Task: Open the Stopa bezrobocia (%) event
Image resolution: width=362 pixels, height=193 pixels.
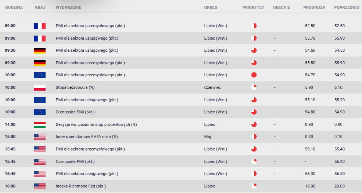Action: coord(75,87)
